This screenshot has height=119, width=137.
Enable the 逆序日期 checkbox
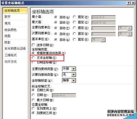coord(33,45)
